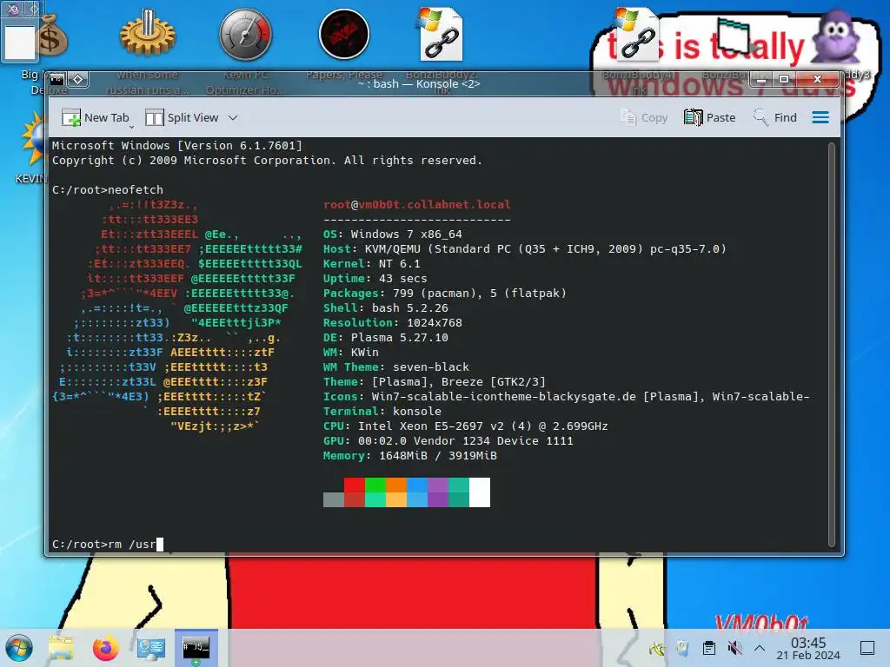The width and height of the screenshot is (890, 667).
Task: Click the Konsole vertical scrollbar
Action: pyautogui.click(x=832, y=344)
